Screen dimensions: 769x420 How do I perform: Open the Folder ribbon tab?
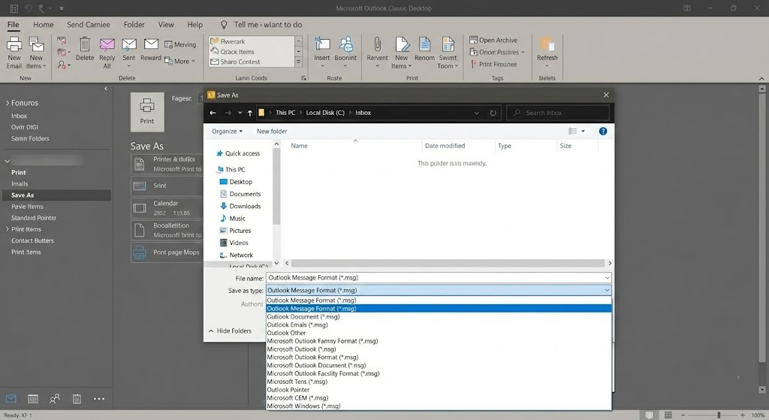134,25
